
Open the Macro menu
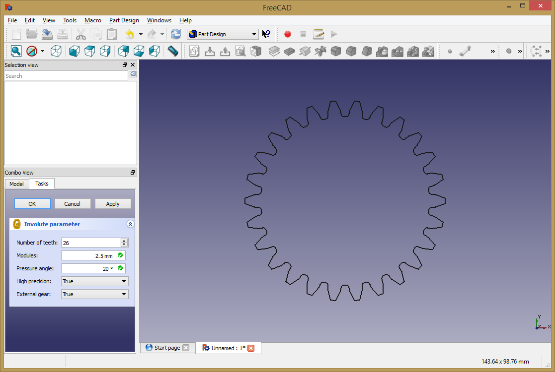point(93,20)
